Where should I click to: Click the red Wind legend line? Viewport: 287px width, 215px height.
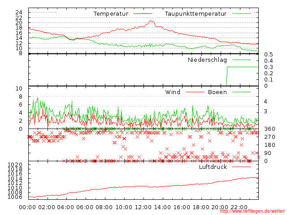(195, 92)
